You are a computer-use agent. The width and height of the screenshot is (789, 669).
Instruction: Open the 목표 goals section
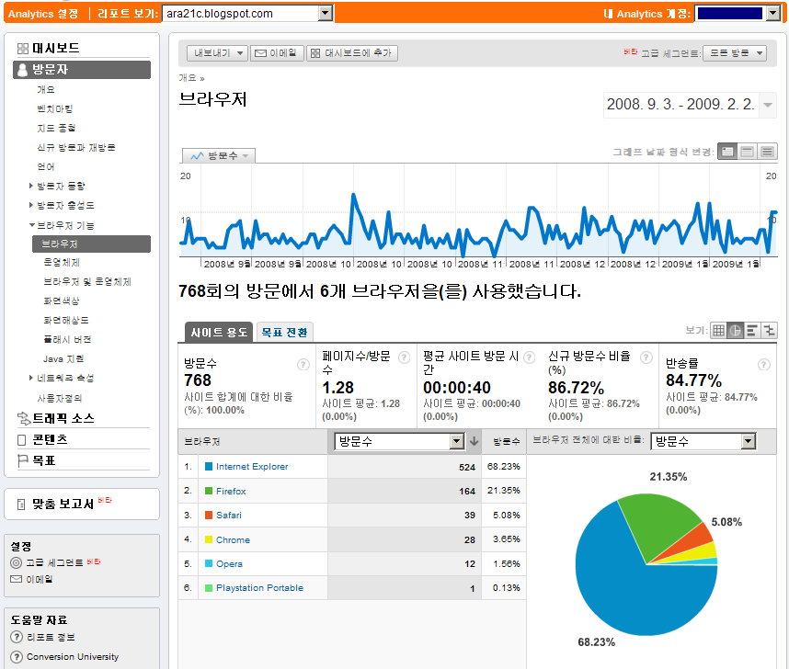click(x=43, y=460)
